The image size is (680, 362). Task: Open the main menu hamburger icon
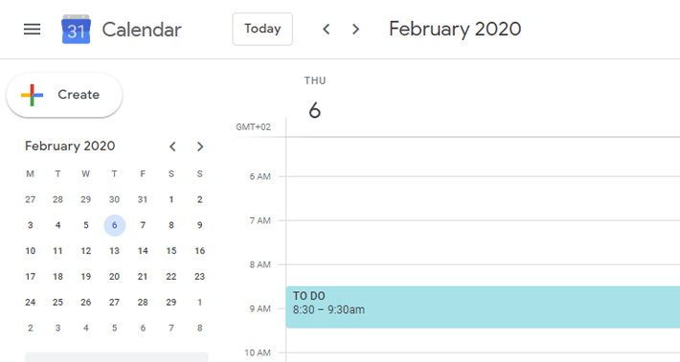(33, 29)
